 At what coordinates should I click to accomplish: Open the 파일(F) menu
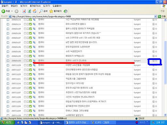[5, 6]
